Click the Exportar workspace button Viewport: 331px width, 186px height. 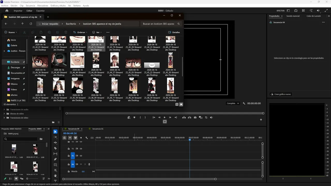pyautogui.click(x=40, y=11)
